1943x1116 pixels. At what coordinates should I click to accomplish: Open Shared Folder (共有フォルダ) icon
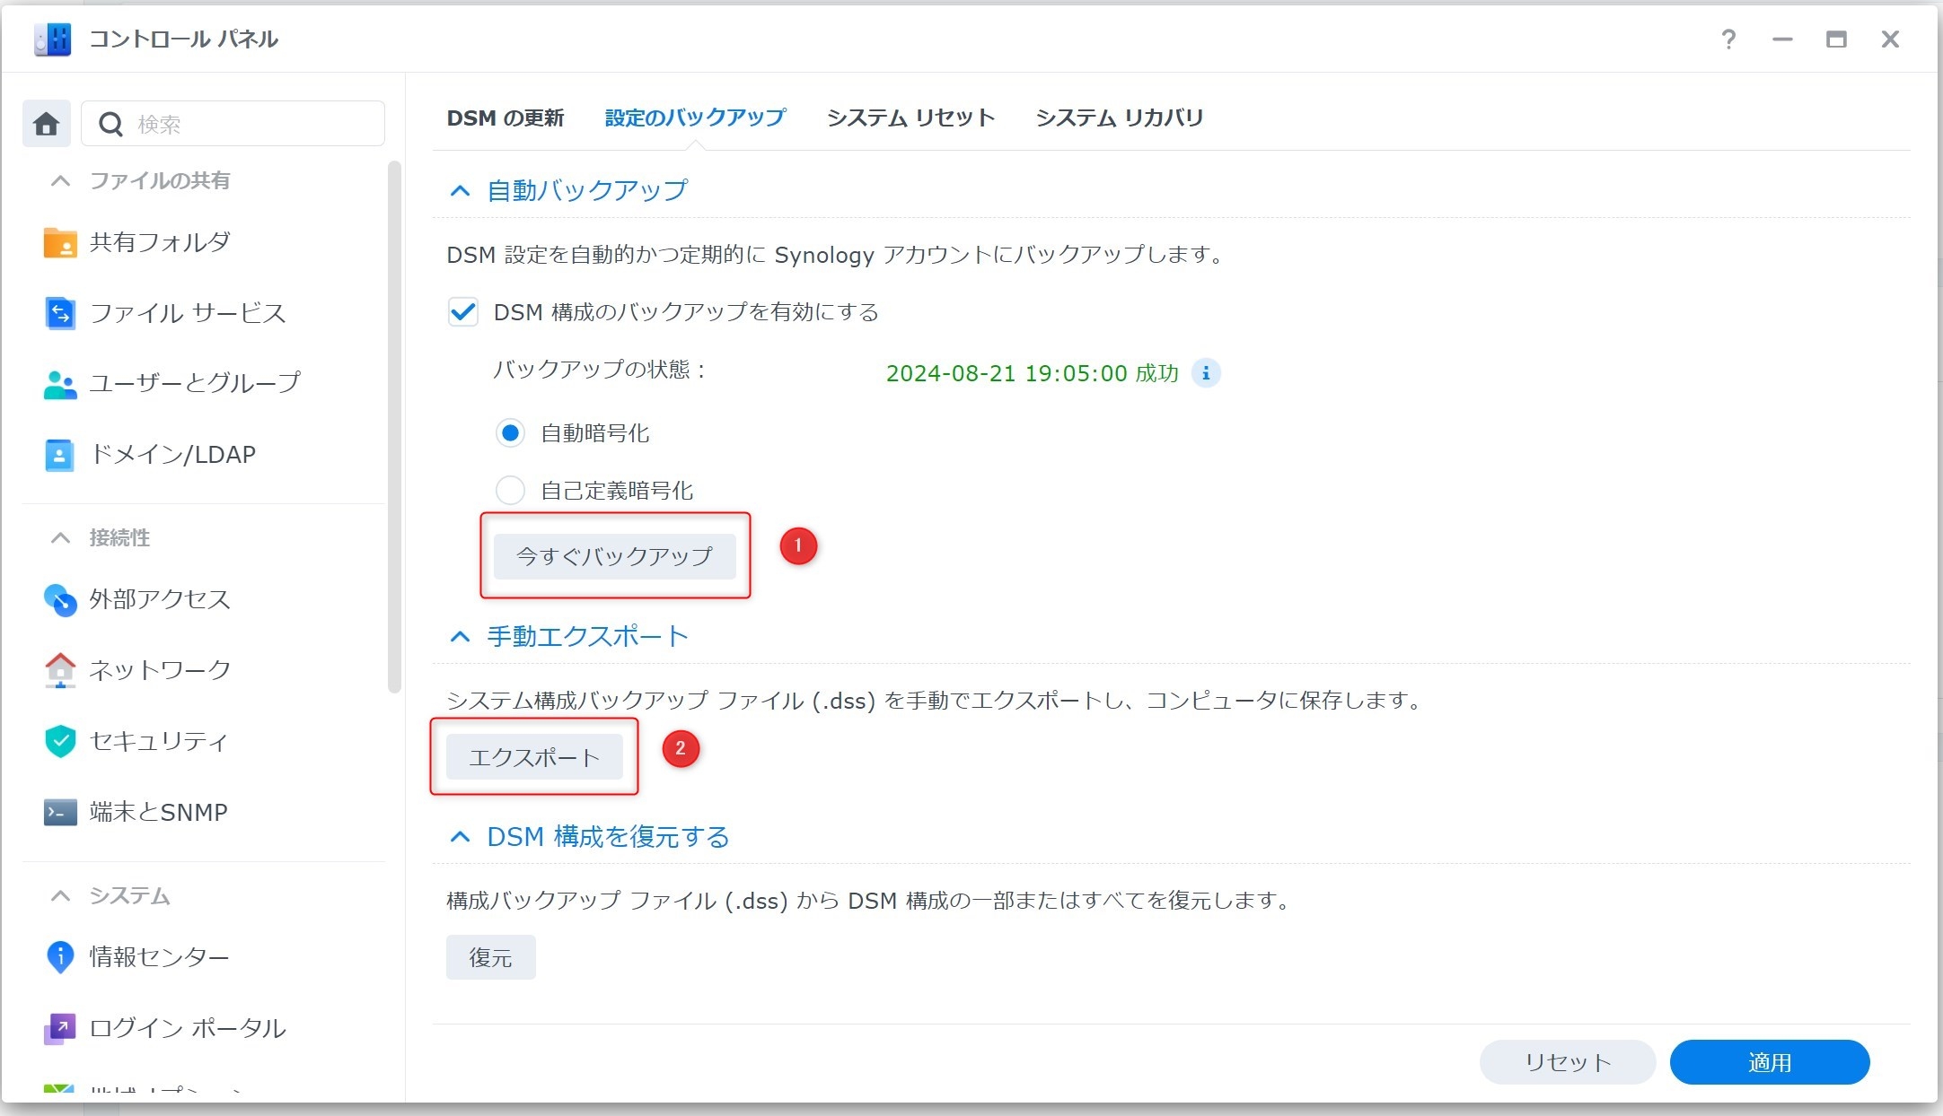click(60, 242)
